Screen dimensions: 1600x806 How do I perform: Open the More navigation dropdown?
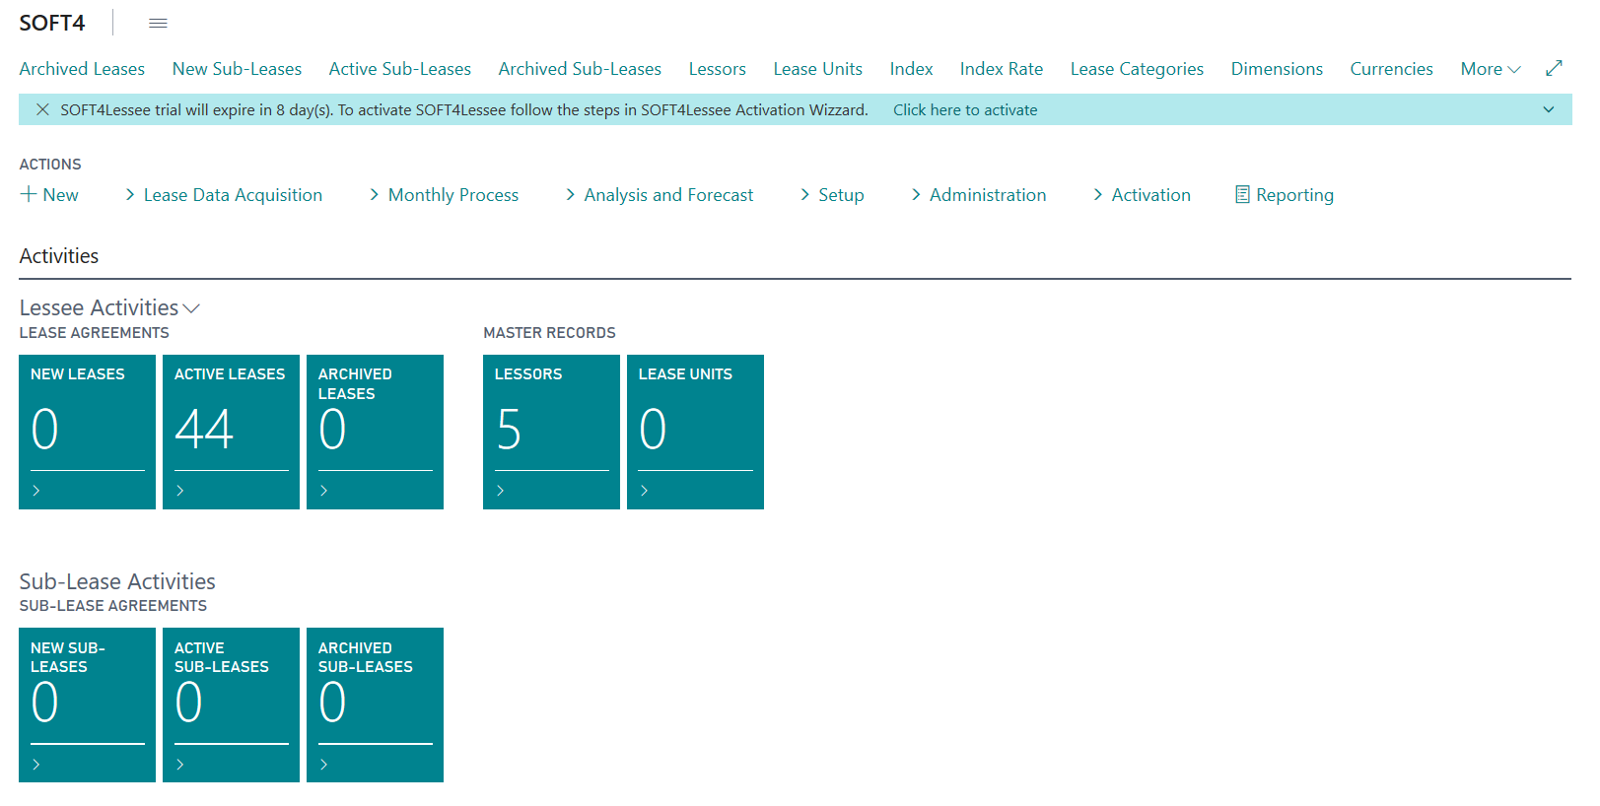[x=1491, y=69]
